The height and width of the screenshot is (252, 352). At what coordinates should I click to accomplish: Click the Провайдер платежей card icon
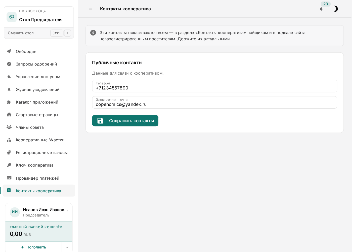pyautogui.click(x=9, y=178)
